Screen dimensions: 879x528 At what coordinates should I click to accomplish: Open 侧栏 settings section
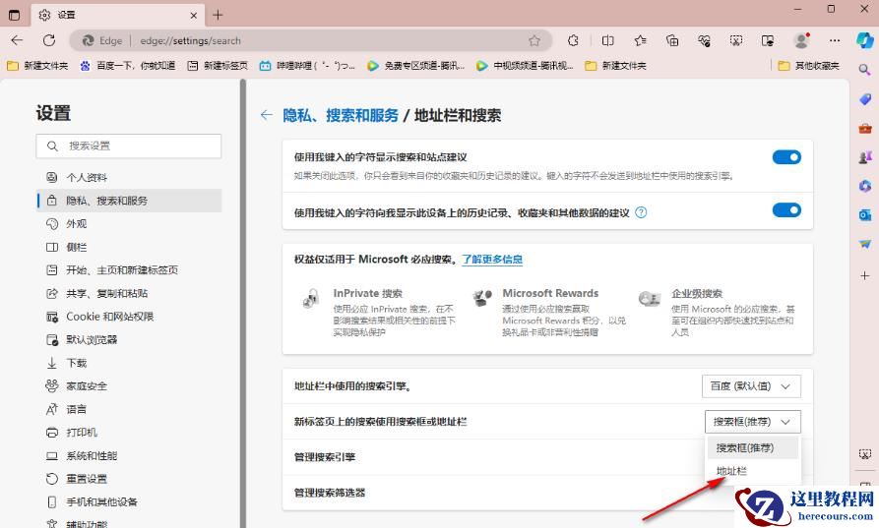(130, 247)
